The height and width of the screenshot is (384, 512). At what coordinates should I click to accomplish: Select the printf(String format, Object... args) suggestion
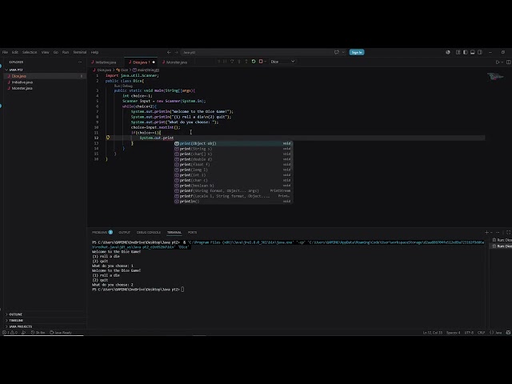pos(233,190)
